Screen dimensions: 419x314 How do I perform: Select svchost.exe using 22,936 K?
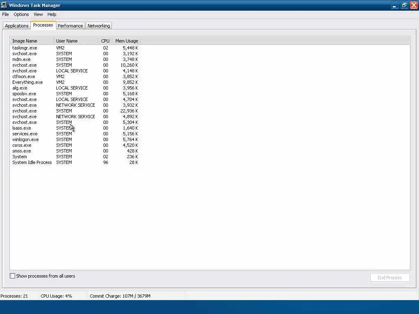click(x=75, y=111)
